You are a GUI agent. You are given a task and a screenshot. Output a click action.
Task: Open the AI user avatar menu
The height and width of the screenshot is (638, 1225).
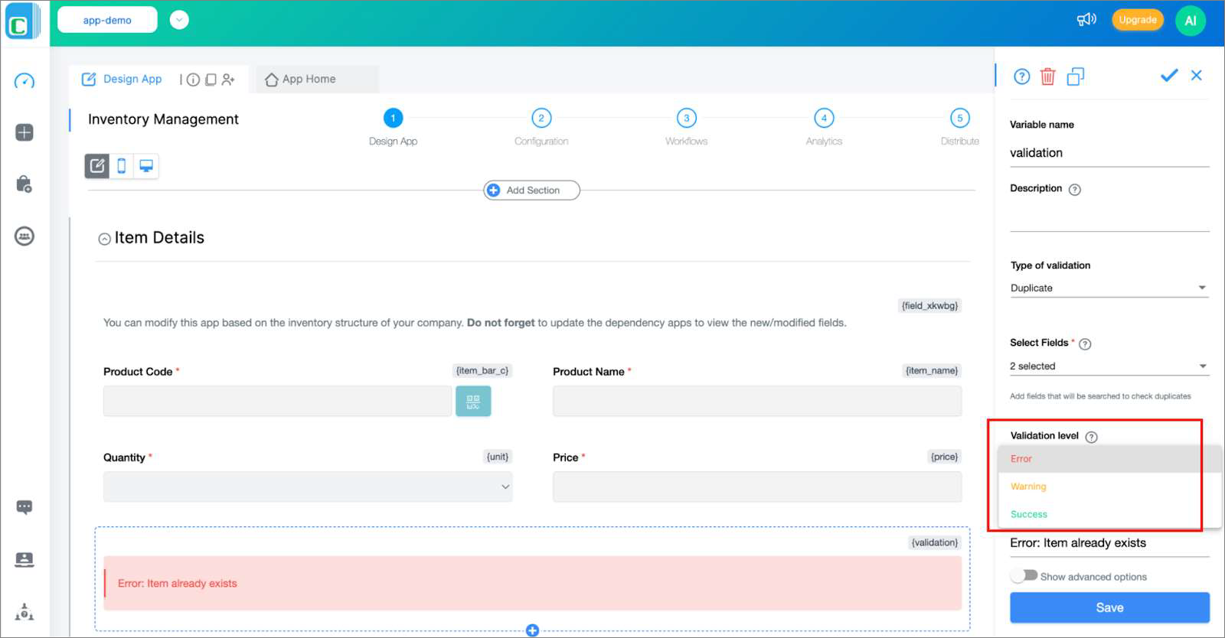coord(1191,21)
